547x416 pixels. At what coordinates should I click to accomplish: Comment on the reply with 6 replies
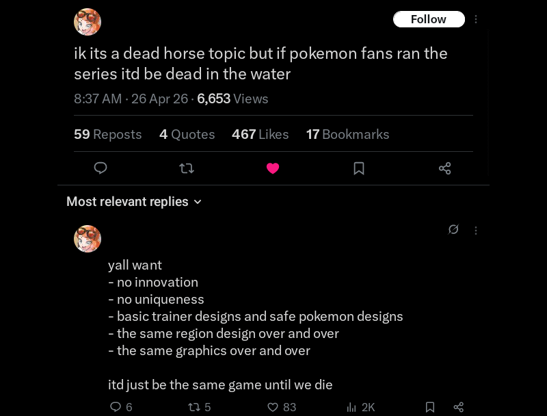click(x=116, y=407)
